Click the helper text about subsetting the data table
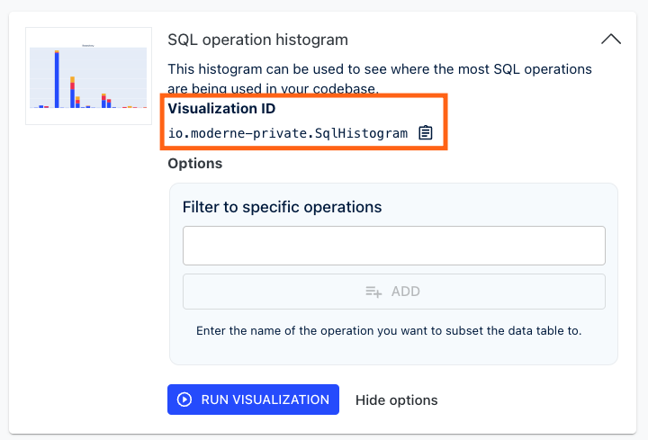The width and height of the screenshot is (648, 440). tap(389, 331)
